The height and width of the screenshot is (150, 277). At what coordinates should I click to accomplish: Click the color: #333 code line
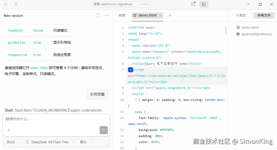[x=149, y=142]
